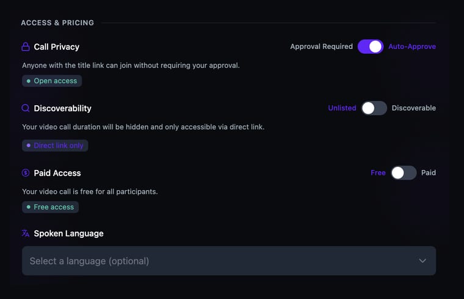Open the Select a language dropdown

[229, 260]
